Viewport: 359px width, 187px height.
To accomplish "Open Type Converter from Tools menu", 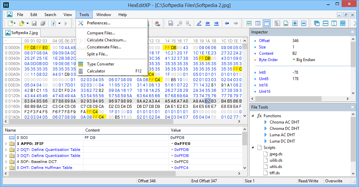I will (x=112, y=64).
